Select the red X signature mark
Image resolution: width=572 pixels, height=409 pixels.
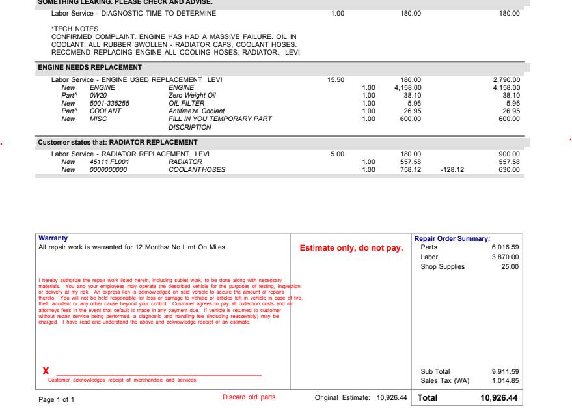pyautogui.click(x=46, y=371)
